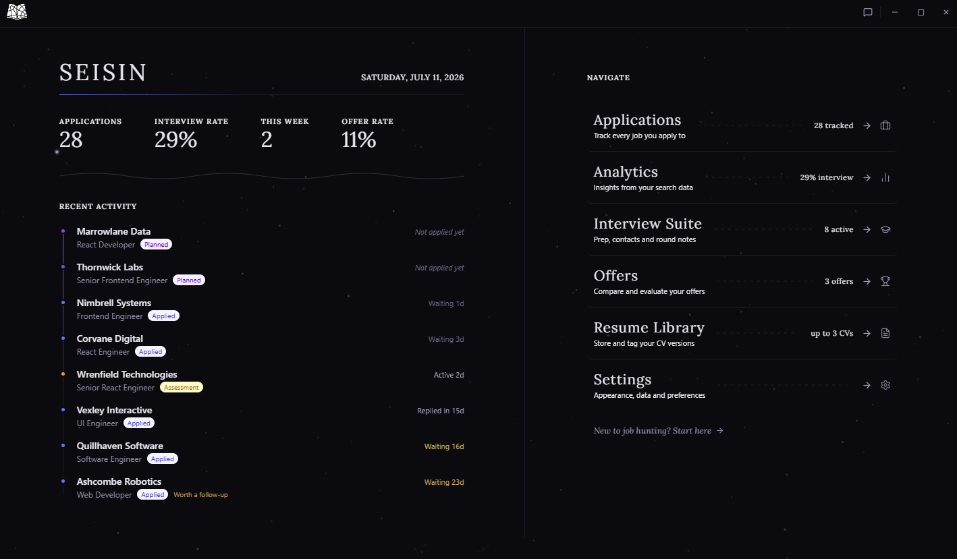Click the Interview Rate value 29%

coord(175,140)
